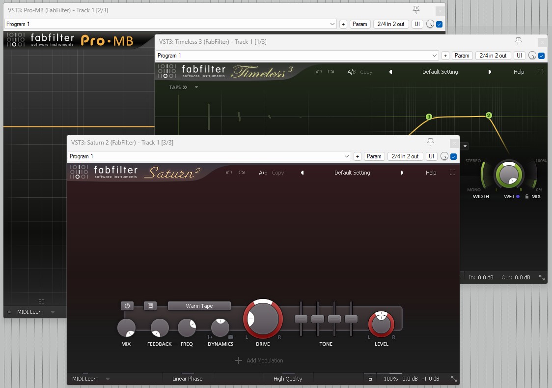552x388 pixels.
Task: Toggle A/B comparison in Timeless 3
Action: [x=351, y=72]
